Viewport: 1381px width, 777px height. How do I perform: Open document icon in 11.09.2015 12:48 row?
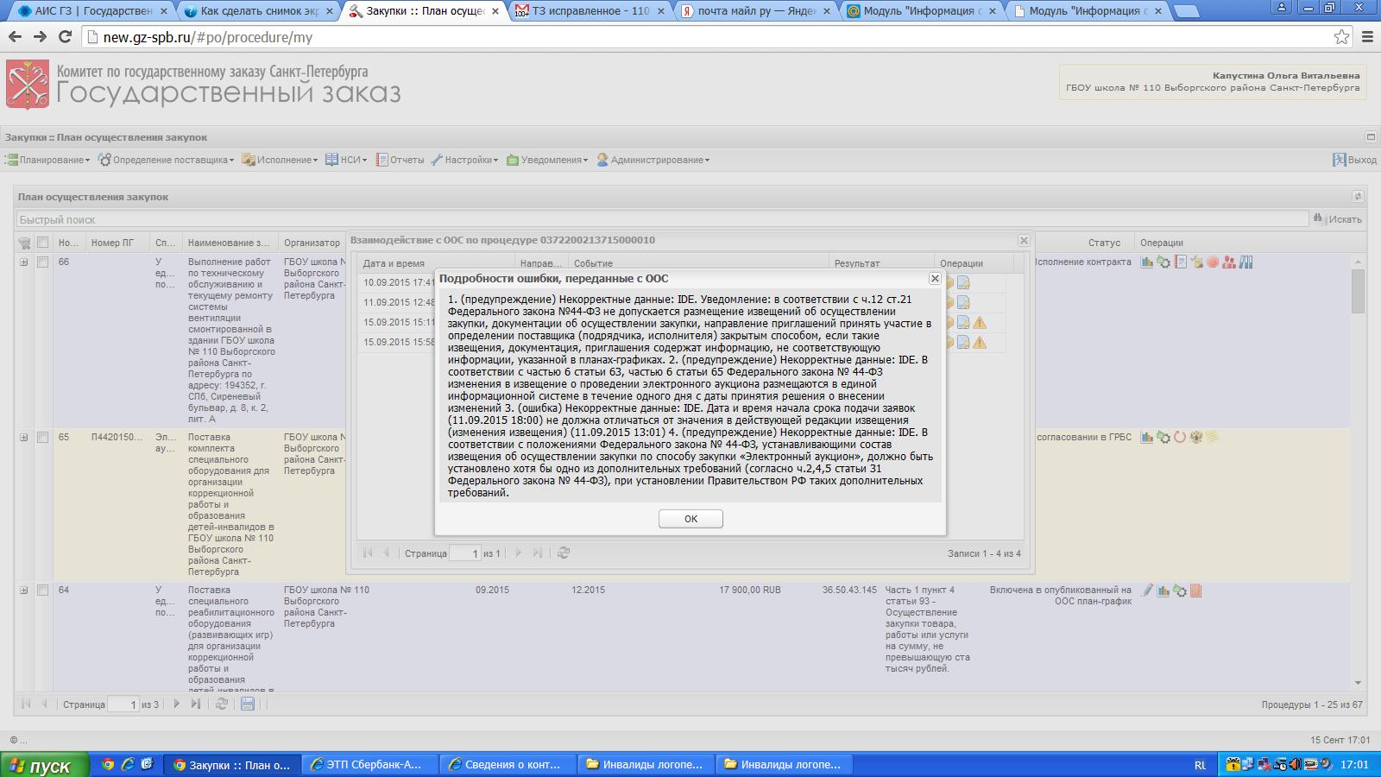click(x=963, y=303)
